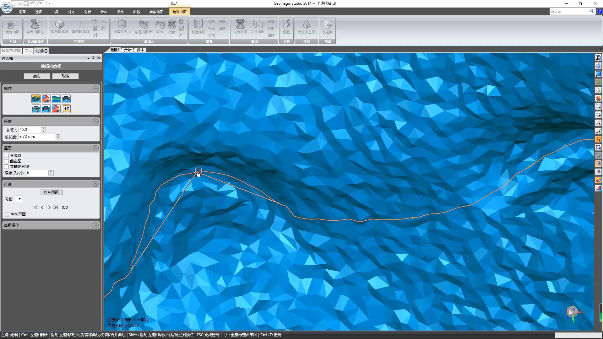
Task: Collapse the 操作 section
Action: tap(96, 89)
